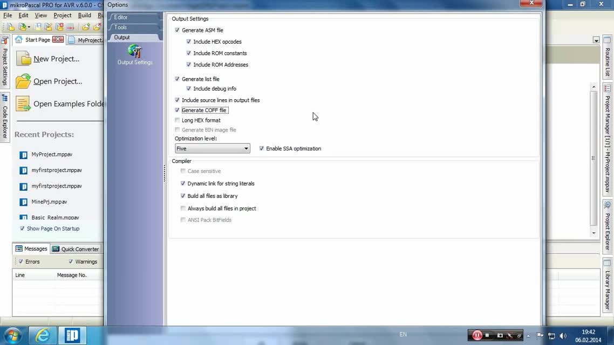The image size is (614, 345).
Task: Open the Project Explorer side panel
Action: (x=608, y=226)
